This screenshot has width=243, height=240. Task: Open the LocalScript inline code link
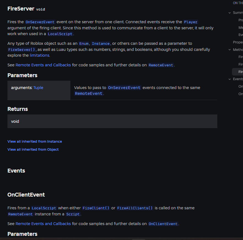(60, 34)
